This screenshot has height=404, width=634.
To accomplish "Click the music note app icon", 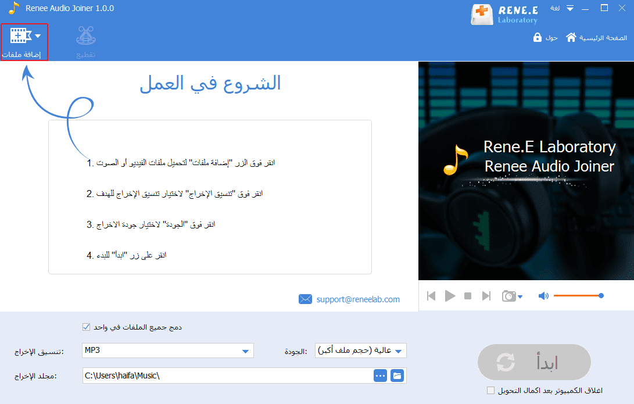I will (x=14, y=8).
